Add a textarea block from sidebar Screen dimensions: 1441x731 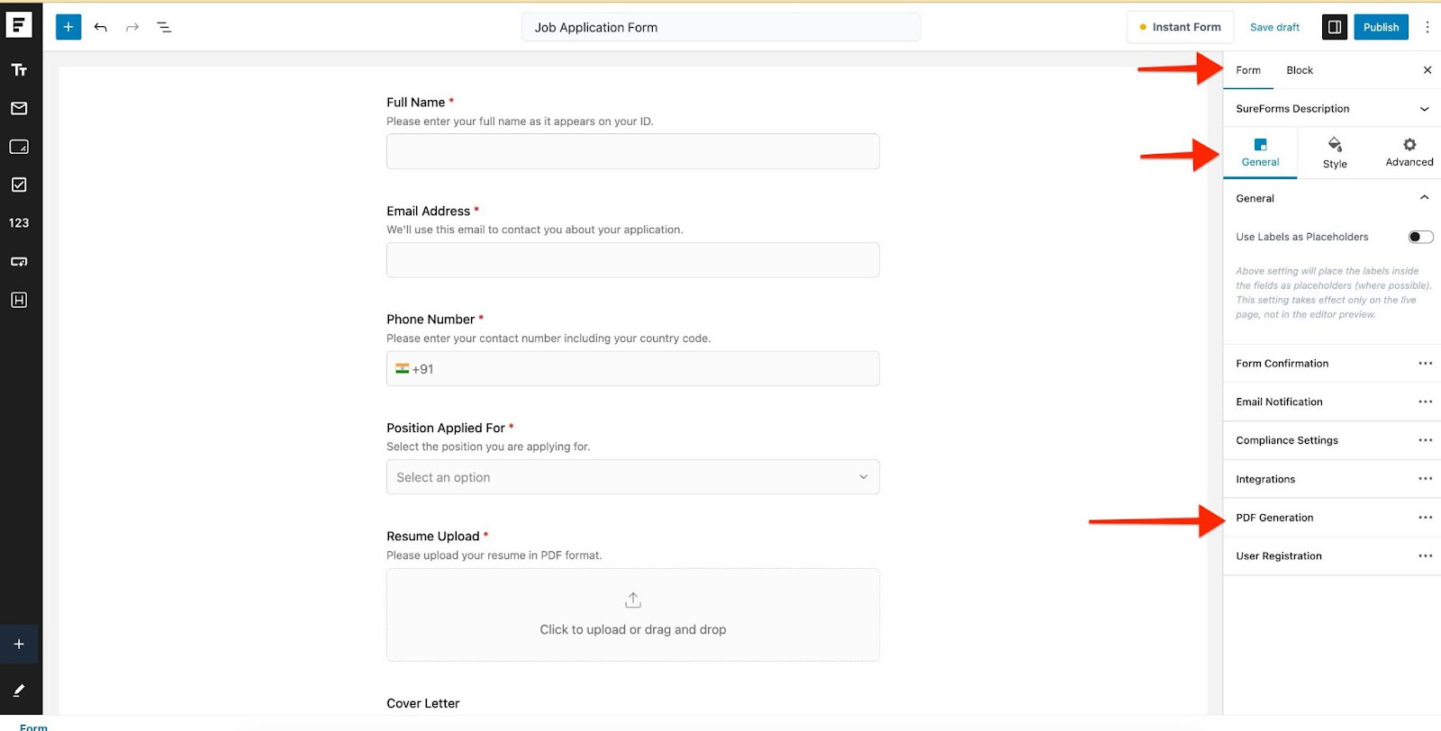(19, 147)
